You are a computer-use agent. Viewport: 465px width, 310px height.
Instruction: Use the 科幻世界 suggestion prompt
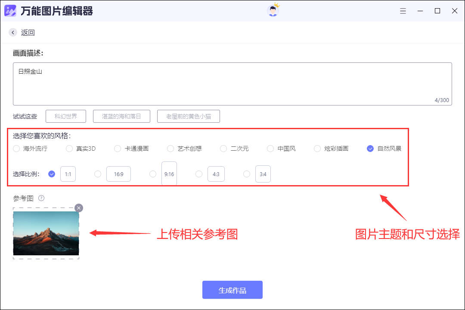(x=66, y=116)
